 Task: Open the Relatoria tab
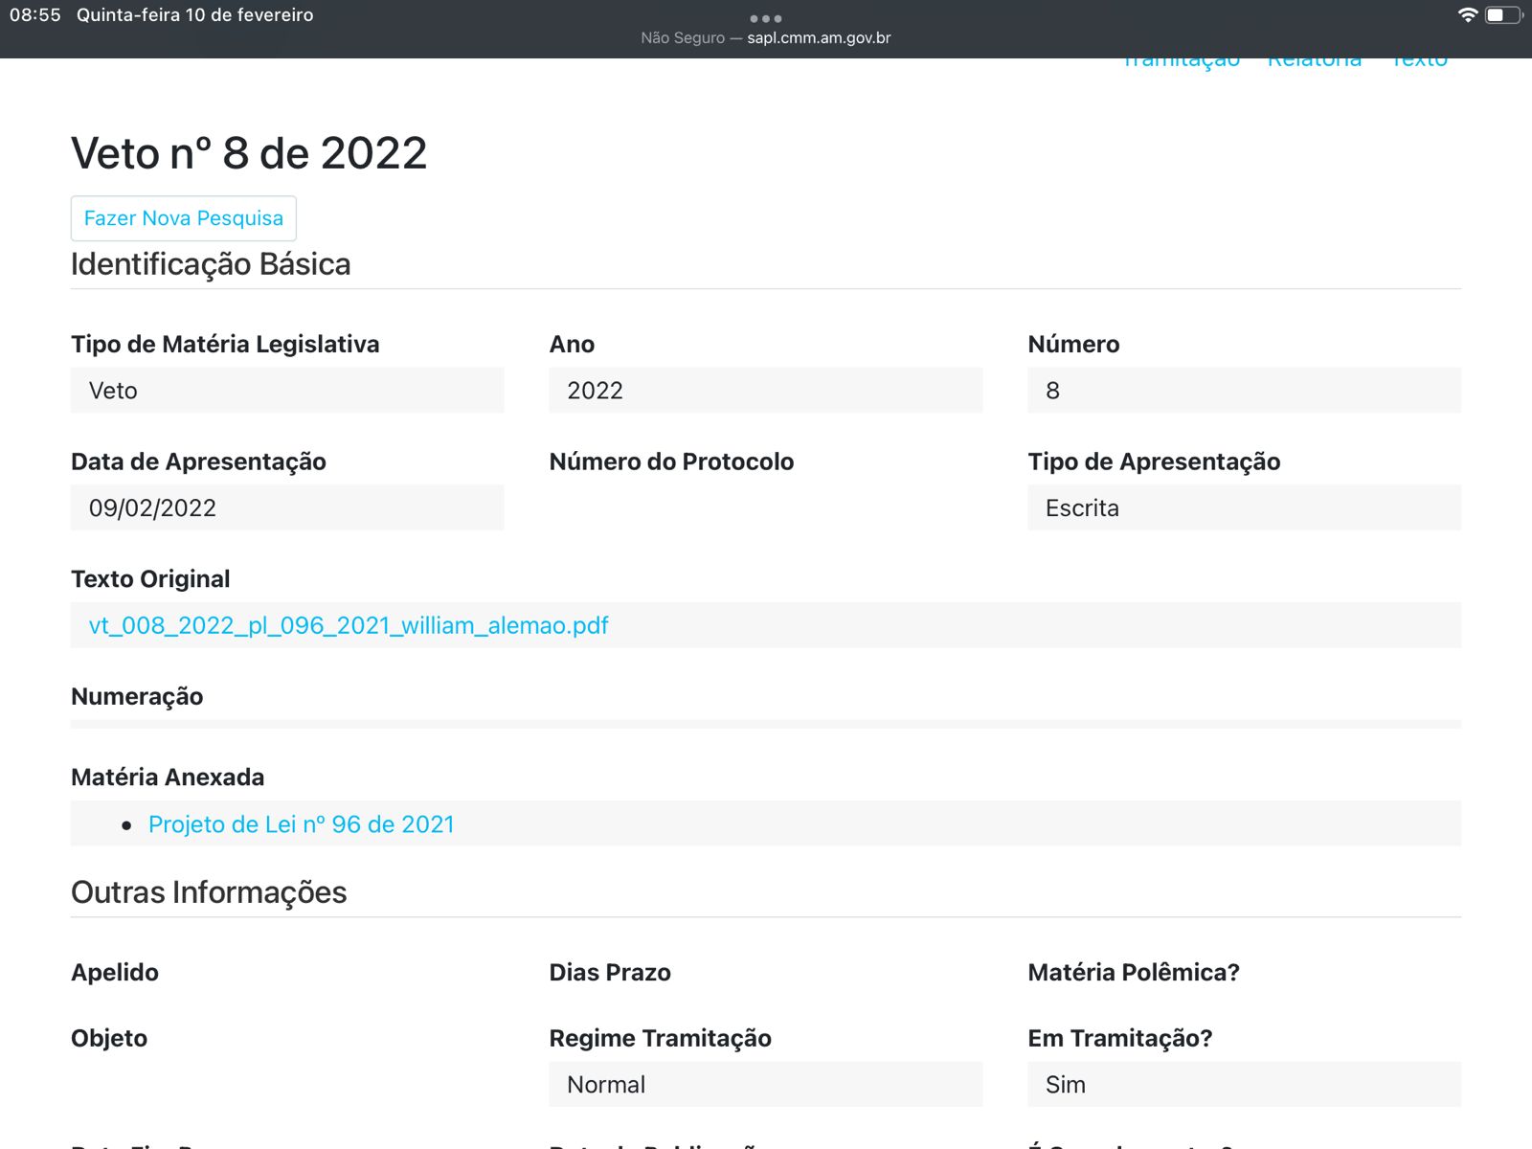[1314, 61]
